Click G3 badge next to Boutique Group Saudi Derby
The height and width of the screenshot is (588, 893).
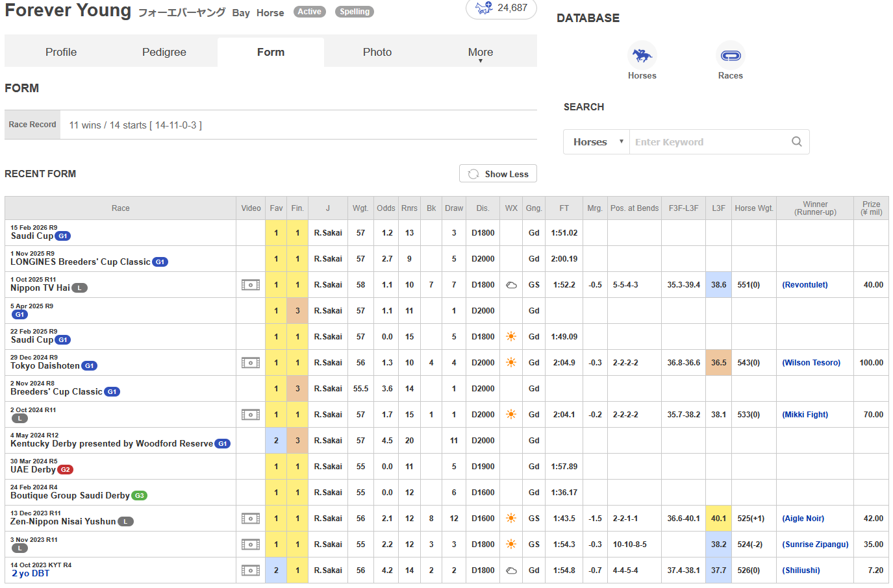[139, 496]
